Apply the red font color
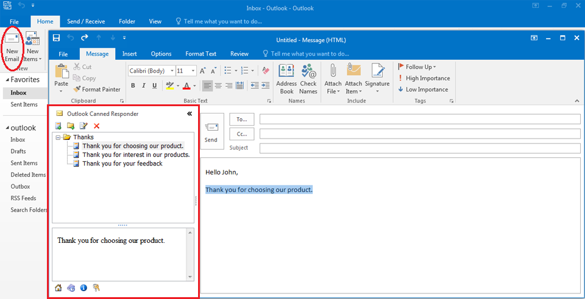 tap(187, 85)
